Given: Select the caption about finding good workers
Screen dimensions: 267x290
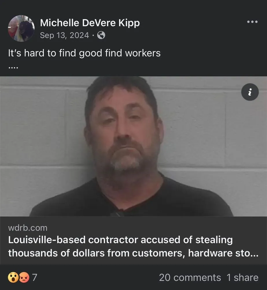Looking at the screenshot, I should pyautogui.click(x=84, y=53).
